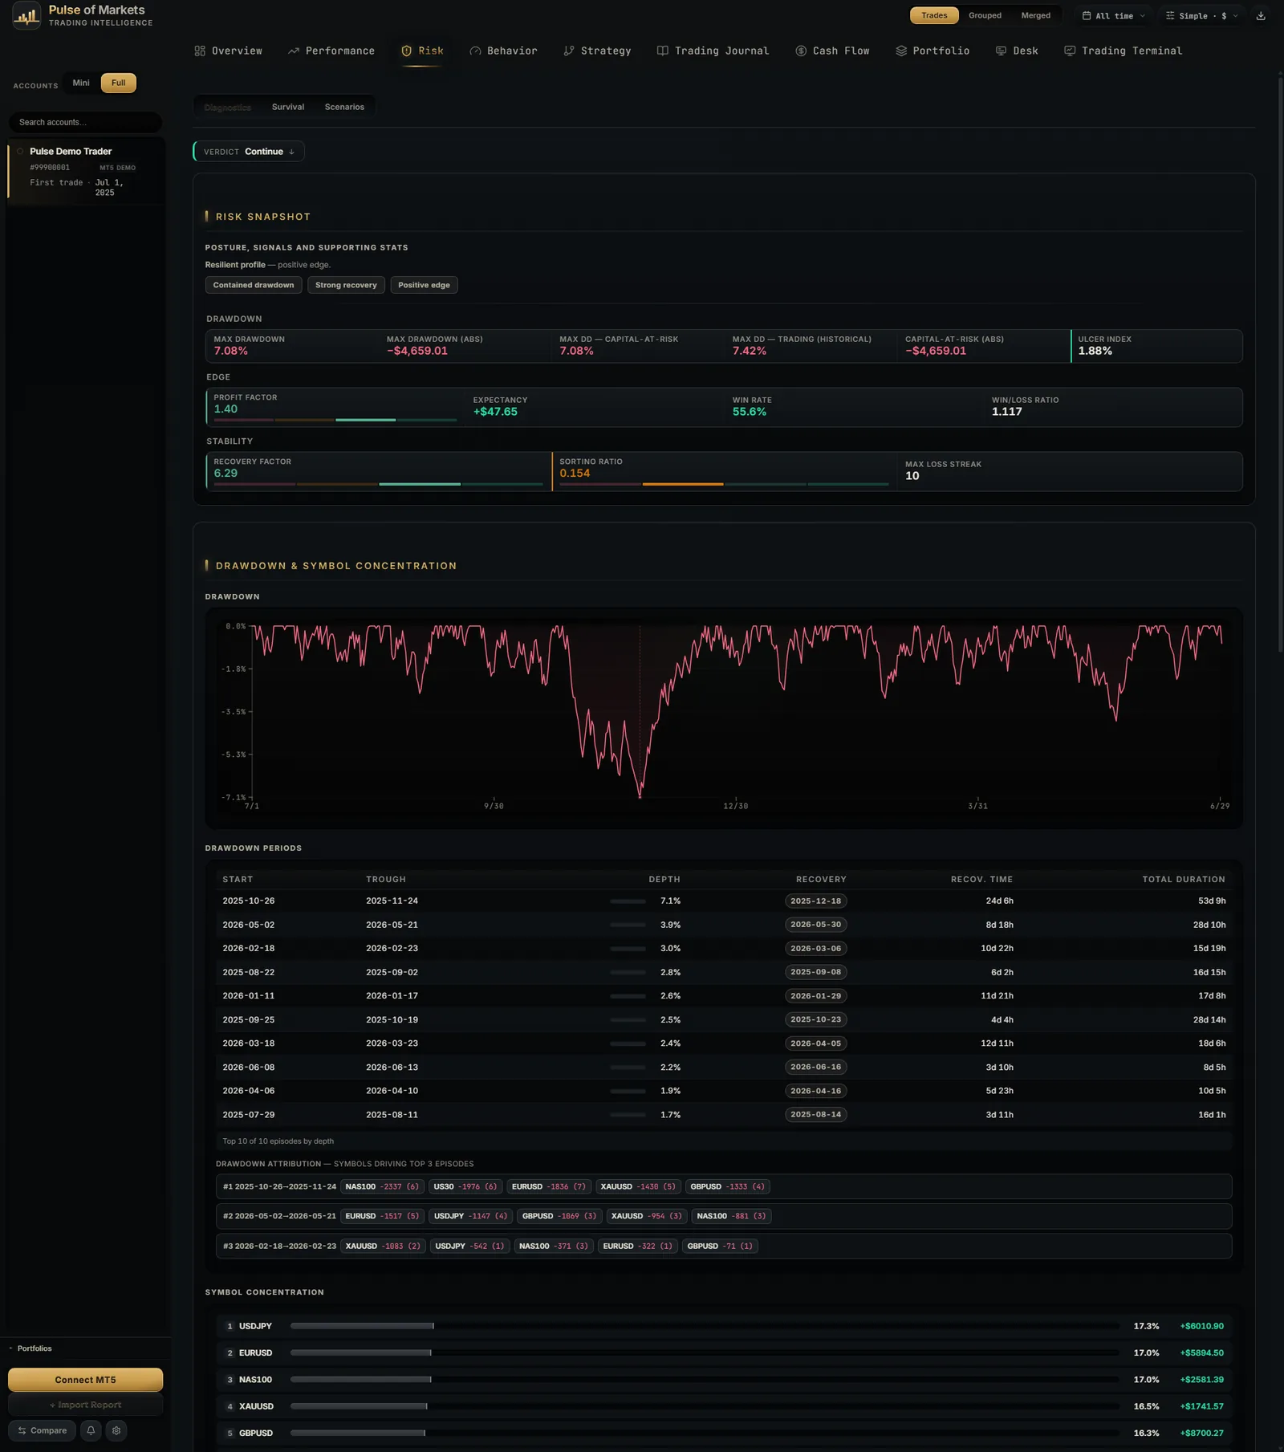Screen dimensions: 1284x1452
Task: Click recovery date 2025-12-18 badge
Action: pos(815,901)
